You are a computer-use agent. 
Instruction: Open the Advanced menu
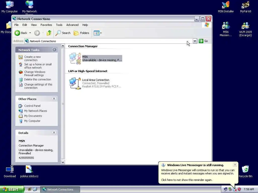pyautogui.click(x=72, y=25)
